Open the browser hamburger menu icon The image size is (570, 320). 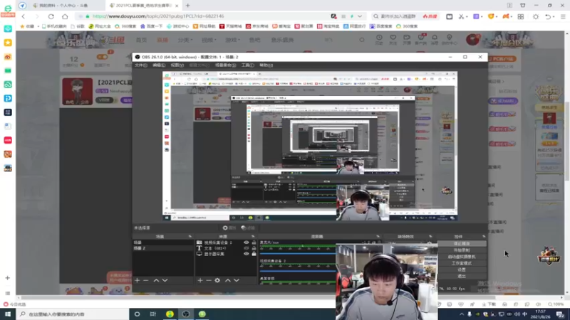click(563, 16)
